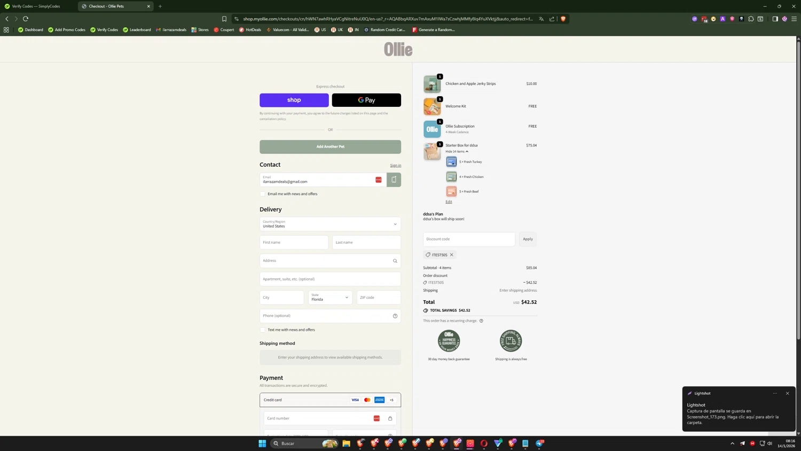Check Email me with news and offers
This screenshot has height=451, width=801.
point(263,194)
